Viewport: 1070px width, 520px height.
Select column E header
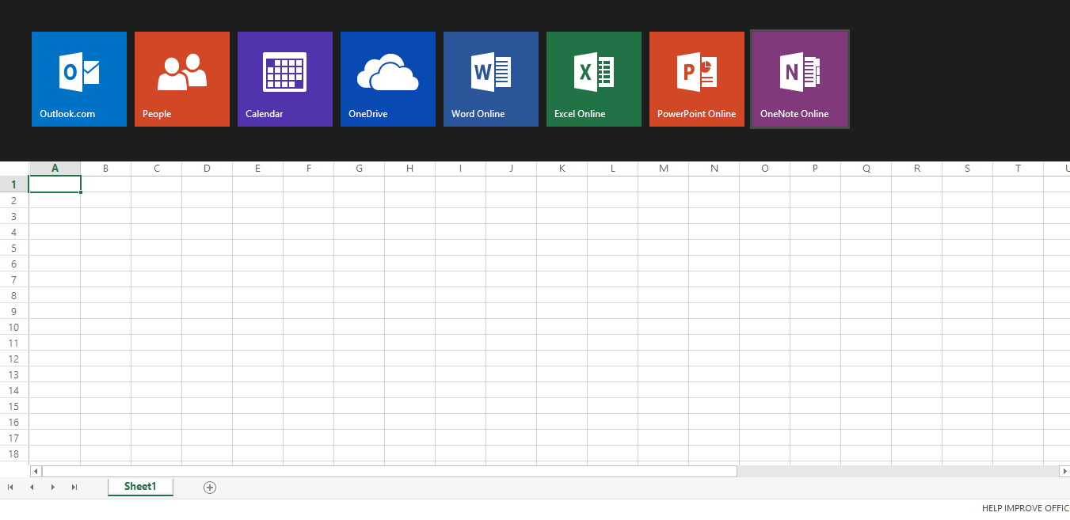tap(258, 169)
